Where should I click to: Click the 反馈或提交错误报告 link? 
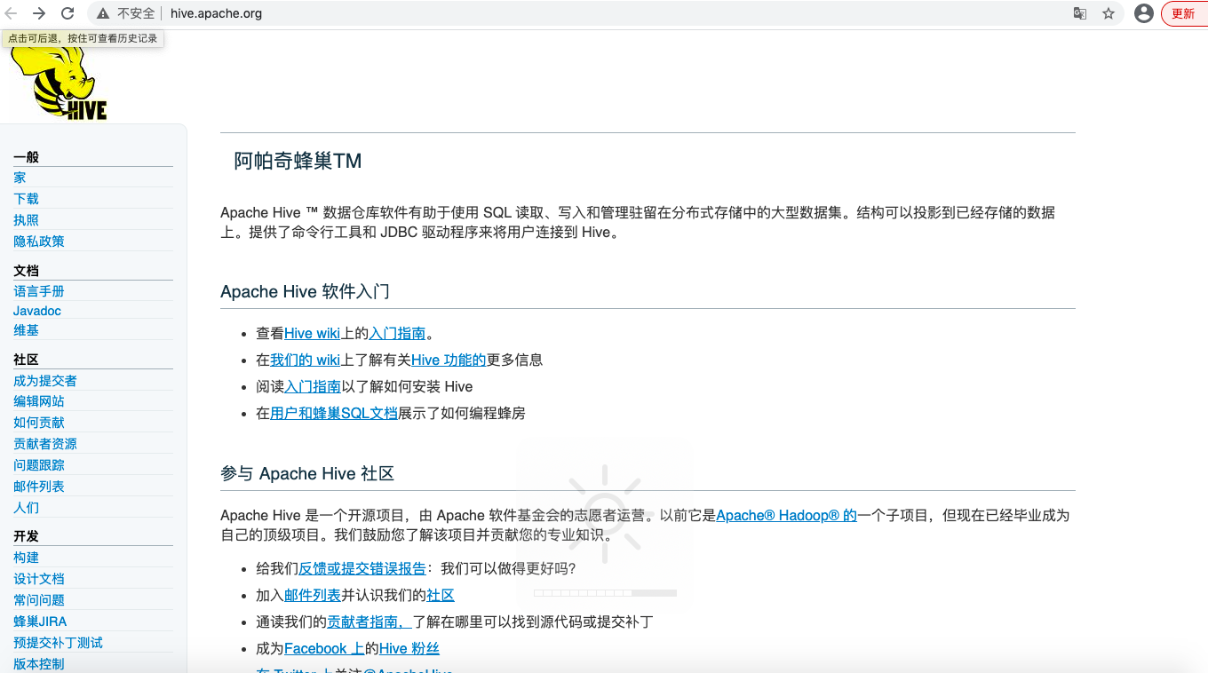pyautogui.click(x=361, y=568)
